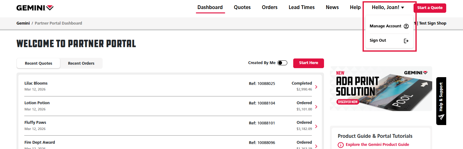Open the Lotion Potion quote arrow
Image resolution: width=463 pixels, height=149 pixels.
[x=316, y=107]
